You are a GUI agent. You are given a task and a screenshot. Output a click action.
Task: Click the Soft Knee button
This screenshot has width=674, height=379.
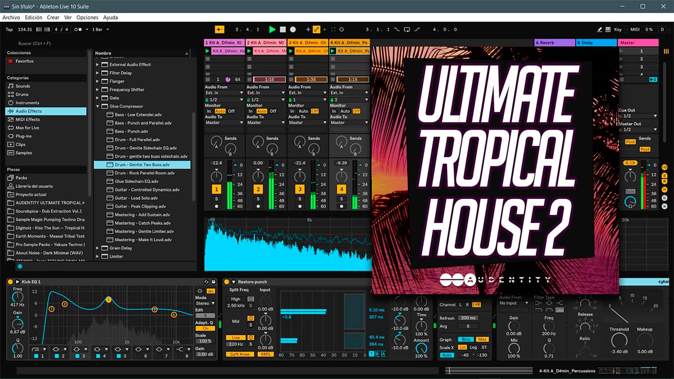point(240,354)
